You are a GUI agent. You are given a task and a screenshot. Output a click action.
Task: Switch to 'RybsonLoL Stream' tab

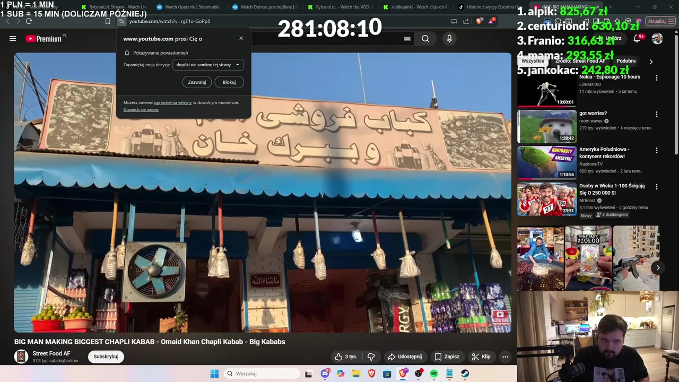[x=114, y=7]
